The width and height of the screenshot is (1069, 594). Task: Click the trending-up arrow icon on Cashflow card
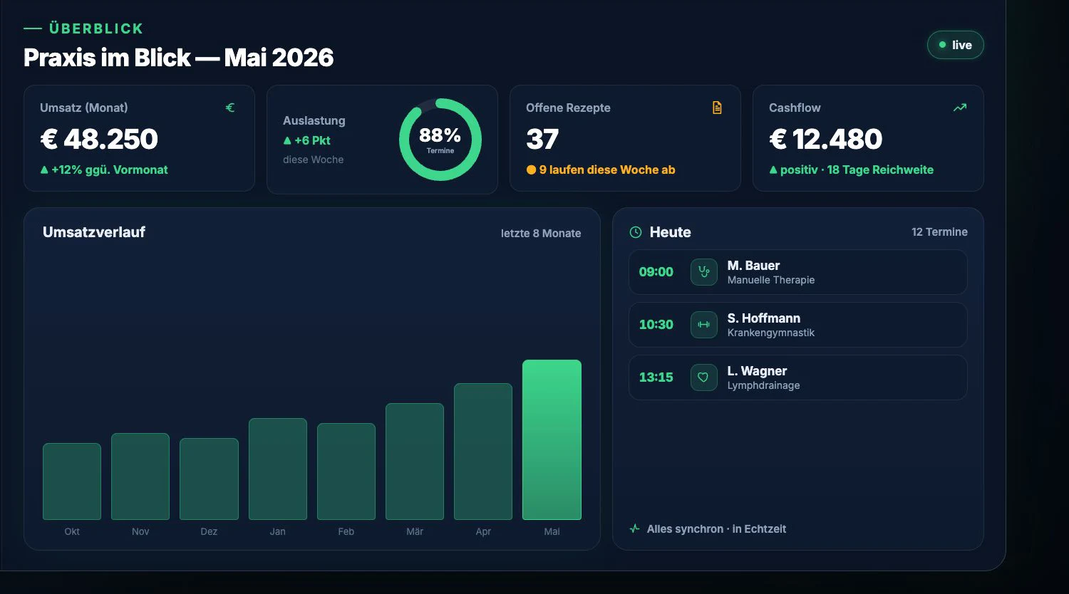(x=960, y=108)
